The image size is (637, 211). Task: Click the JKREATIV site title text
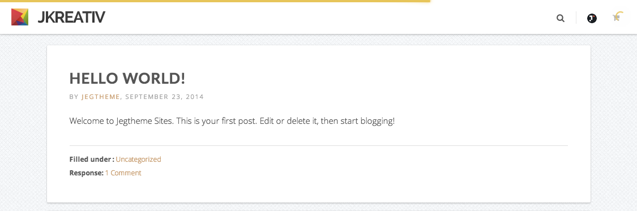[x=71, y=18]
